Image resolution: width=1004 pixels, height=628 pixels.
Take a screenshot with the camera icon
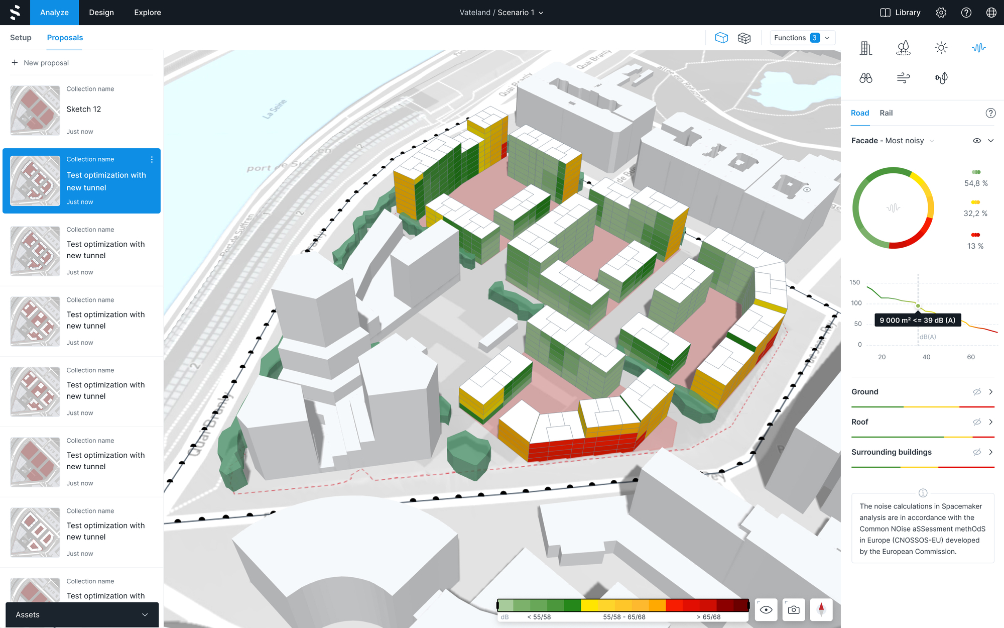(793, 609)
